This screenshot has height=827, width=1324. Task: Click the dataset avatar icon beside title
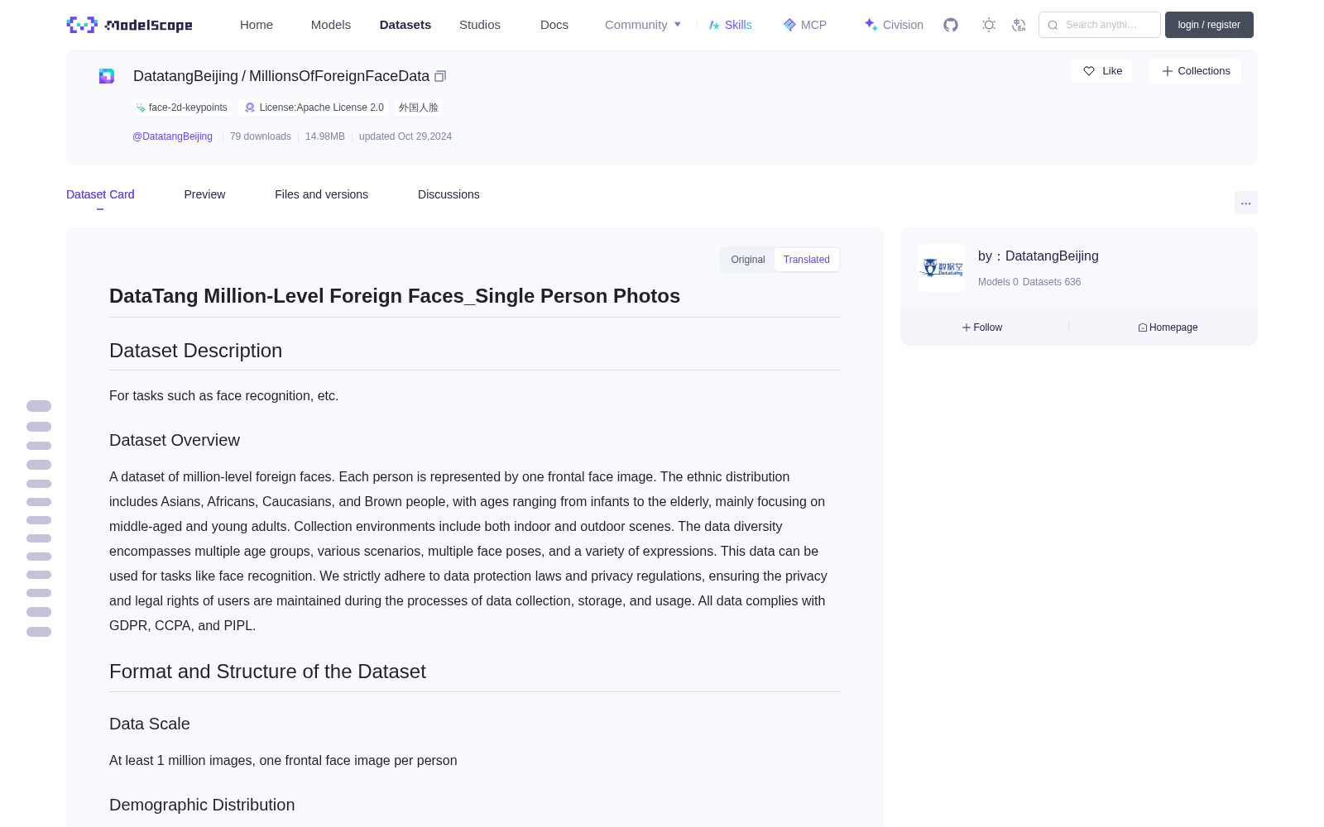tap(107, 76)
